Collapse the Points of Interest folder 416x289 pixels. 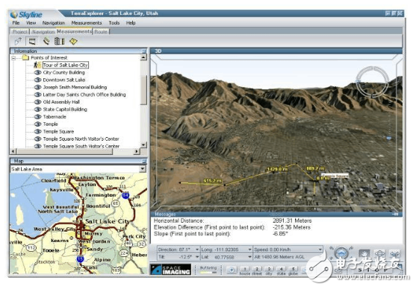click(x=13, y=57)
